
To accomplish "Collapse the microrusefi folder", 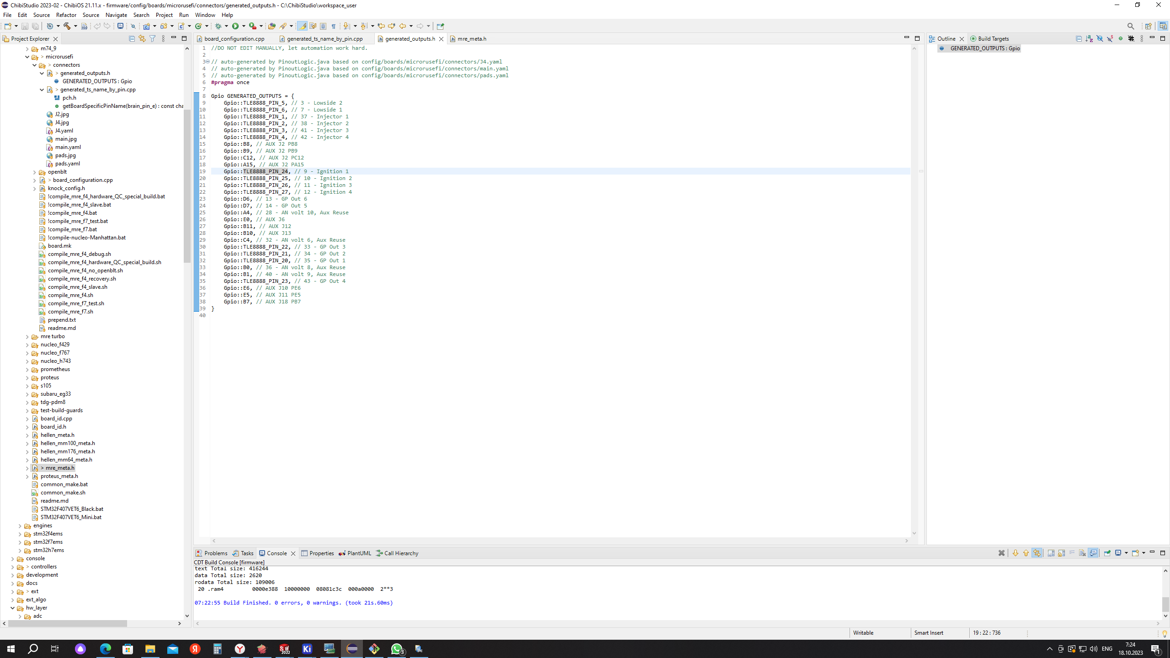I will (27, 57).
